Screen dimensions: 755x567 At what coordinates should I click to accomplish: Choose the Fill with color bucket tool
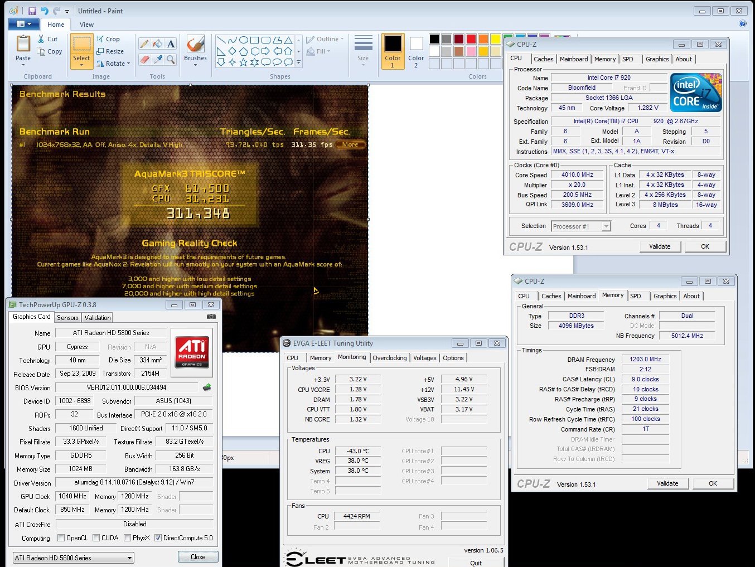click(x=158, y=43)
